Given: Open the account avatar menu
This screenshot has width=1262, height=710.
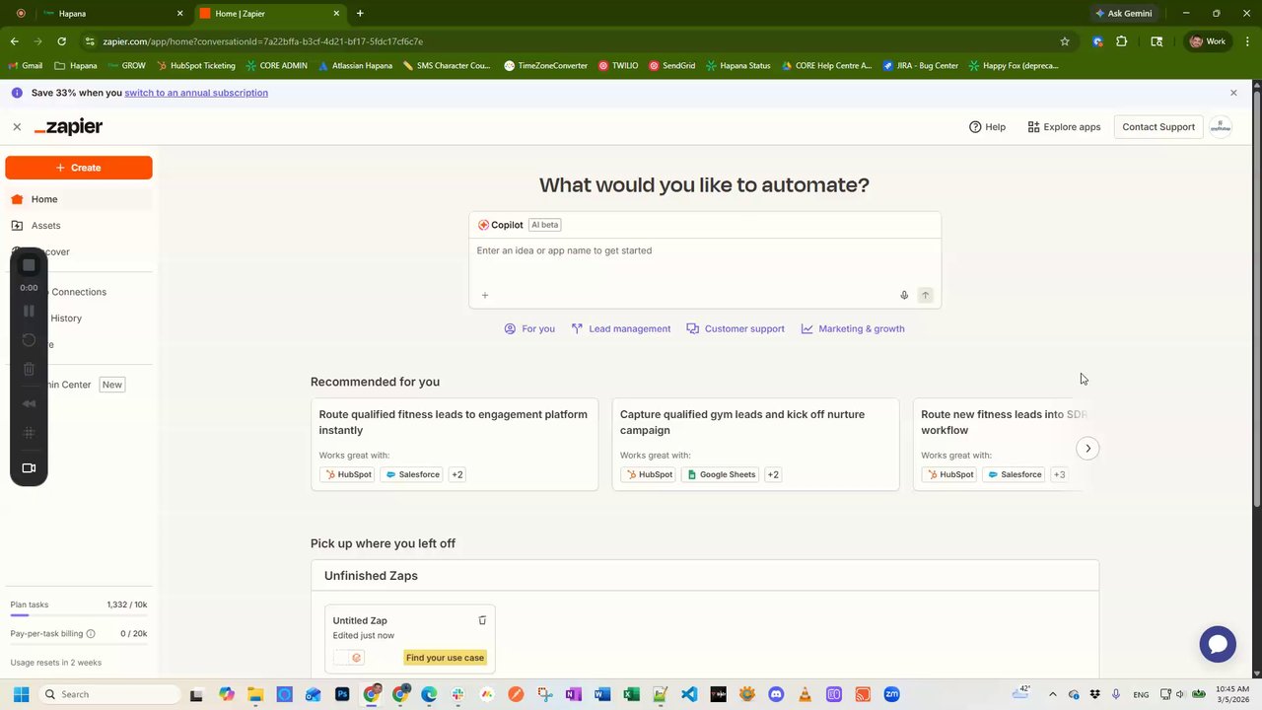Looking at the screenshot, I should (x=1221, y=127).
